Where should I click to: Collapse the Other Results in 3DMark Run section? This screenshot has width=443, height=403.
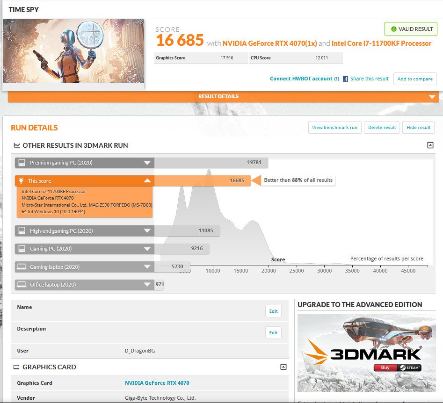(430, 145)
